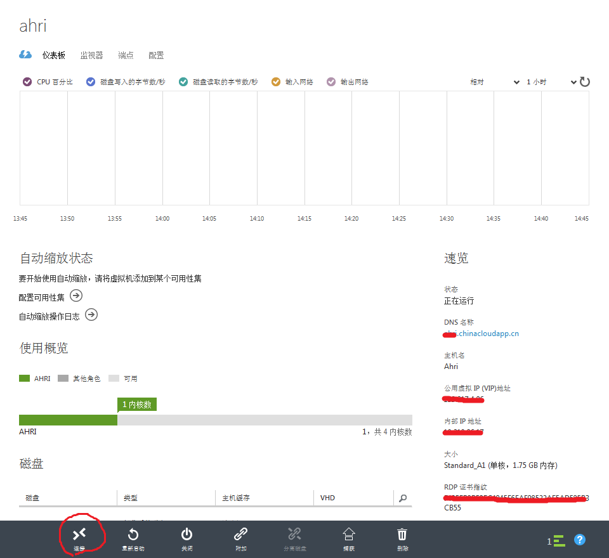Open the 配置 tab
Screen dimensions: 609x558
pyautogui.click(x=156, y=55)
